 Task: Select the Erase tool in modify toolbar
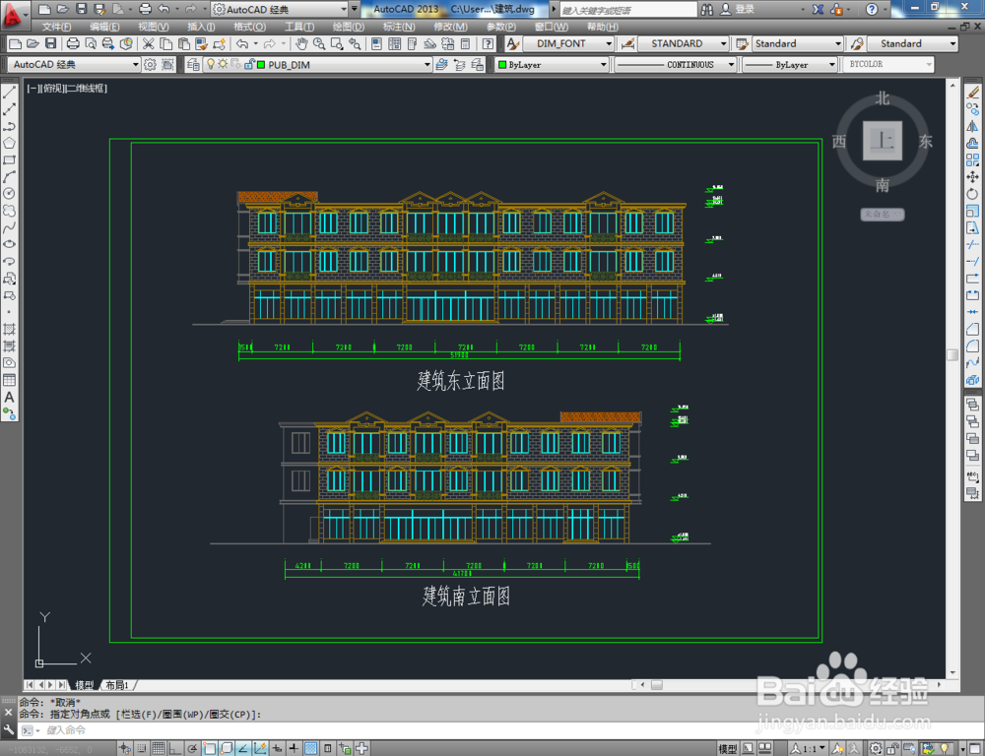point(972,93)
